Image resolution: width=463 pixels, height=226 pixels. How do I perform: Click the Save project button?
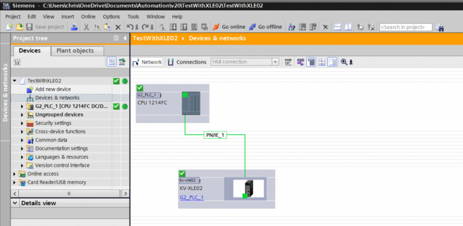(x=46, y=27)
